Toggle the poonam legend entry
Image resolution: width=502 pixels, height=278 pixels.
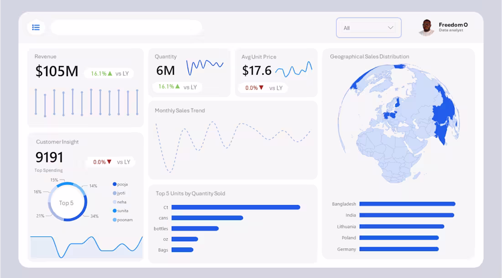click(122, 220)
